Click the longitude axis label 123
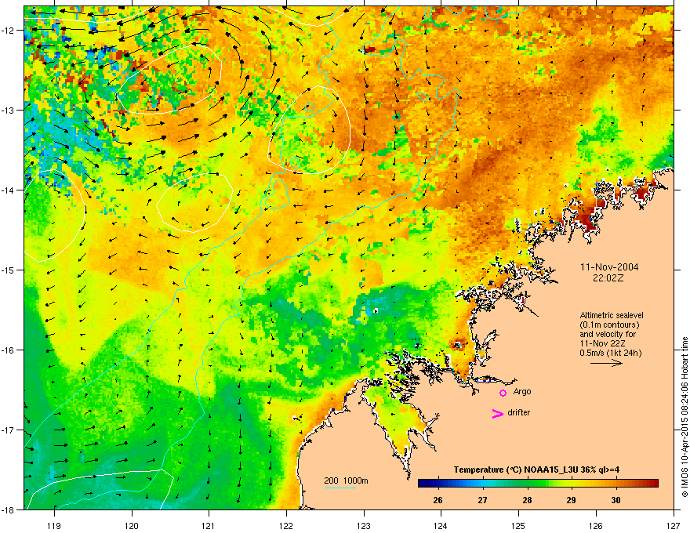 click(x=364, y=525)
